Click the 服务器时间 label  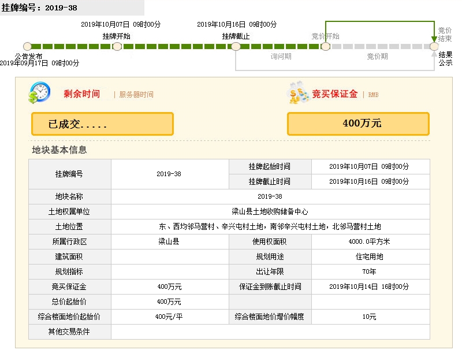click(x=136, y=95)
